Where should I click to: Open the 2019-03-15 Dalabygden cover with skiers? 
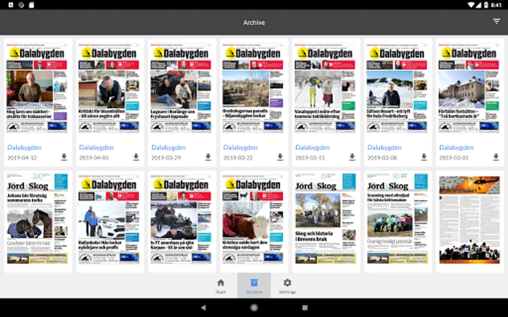(325, 88)
